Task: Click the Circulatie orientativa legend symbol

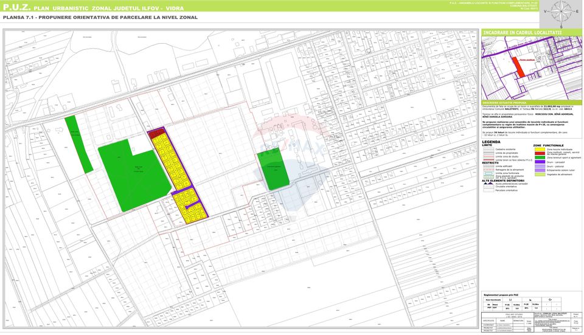Action: [488, 187]
